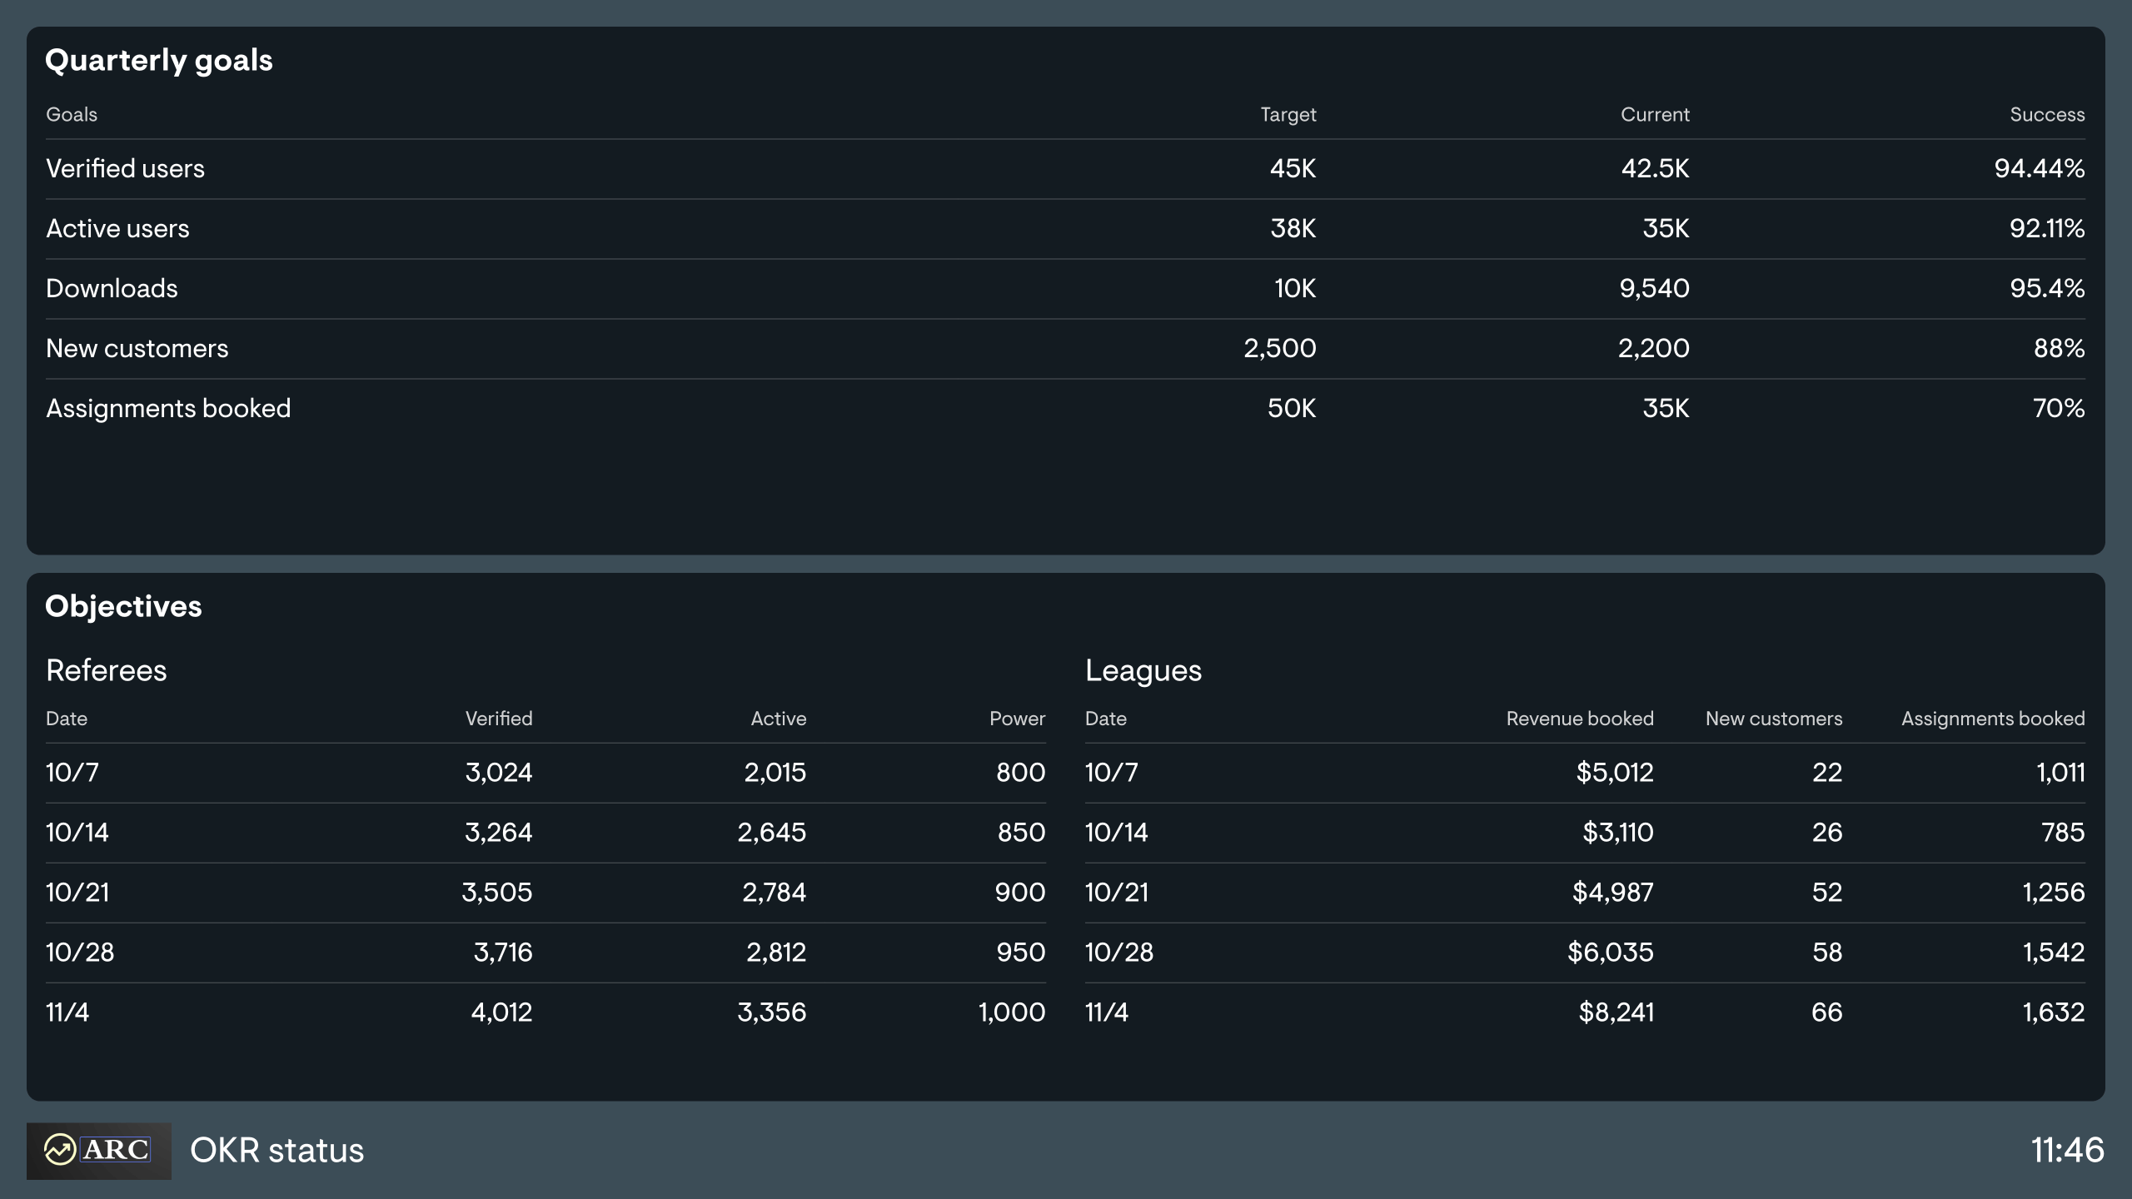2132x1199 pixels.
Task: Click the Leagues table title
Action: 1143,670
